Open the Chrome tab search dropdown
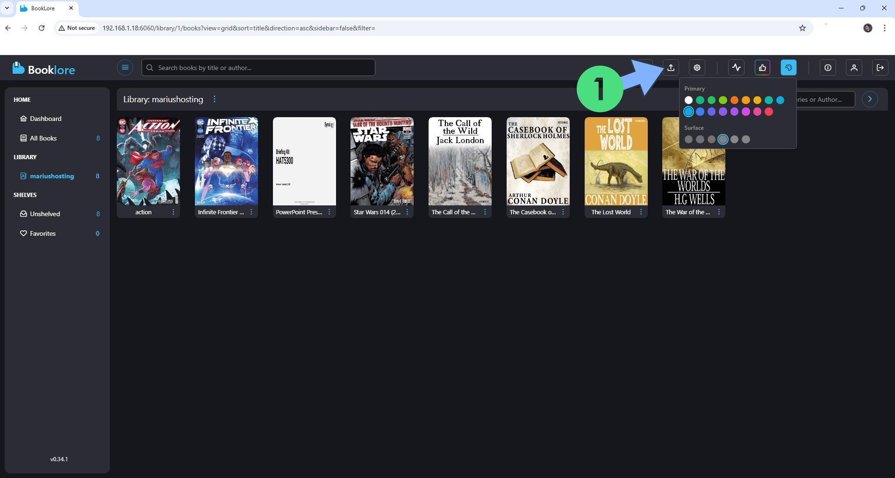This screenshot has height=478, width=895. coord(7,8)
